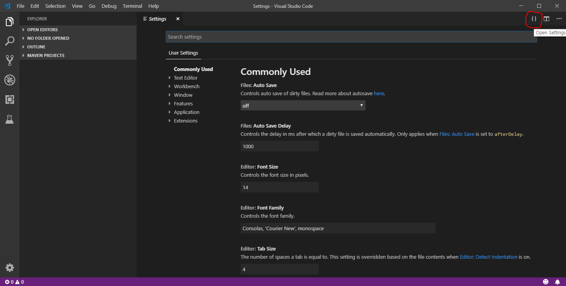
Task: Expand the Window settings category
Action: coord(183,95)
